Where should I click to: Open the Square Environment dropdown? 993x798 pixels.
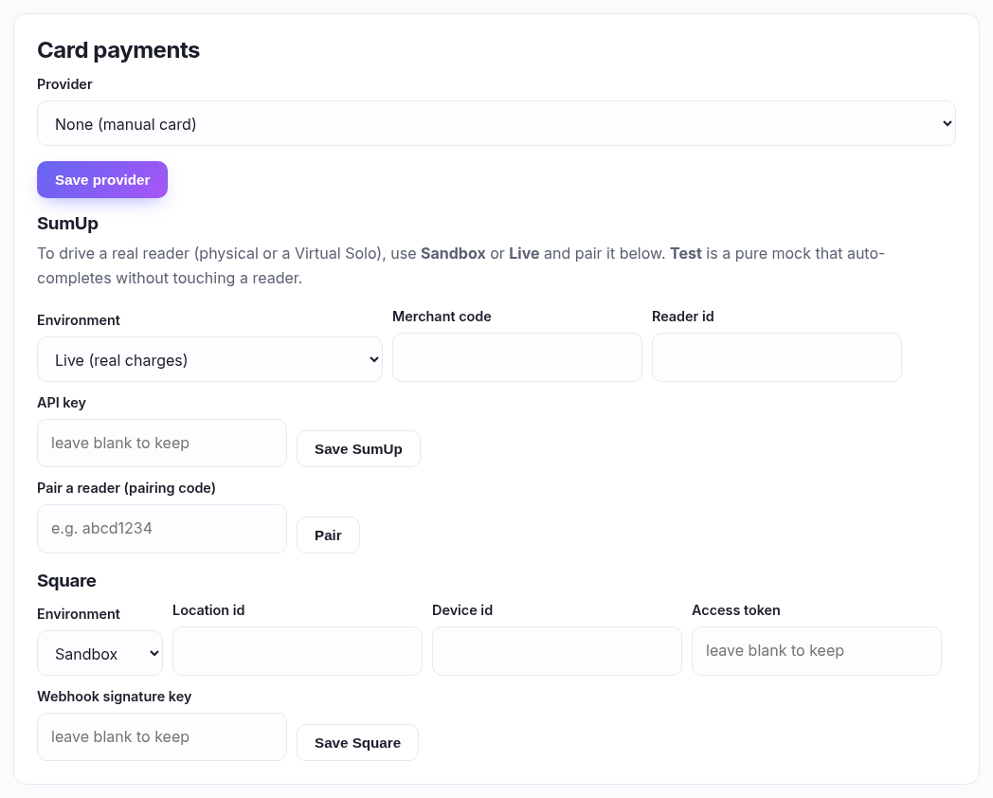pos(100,653)
